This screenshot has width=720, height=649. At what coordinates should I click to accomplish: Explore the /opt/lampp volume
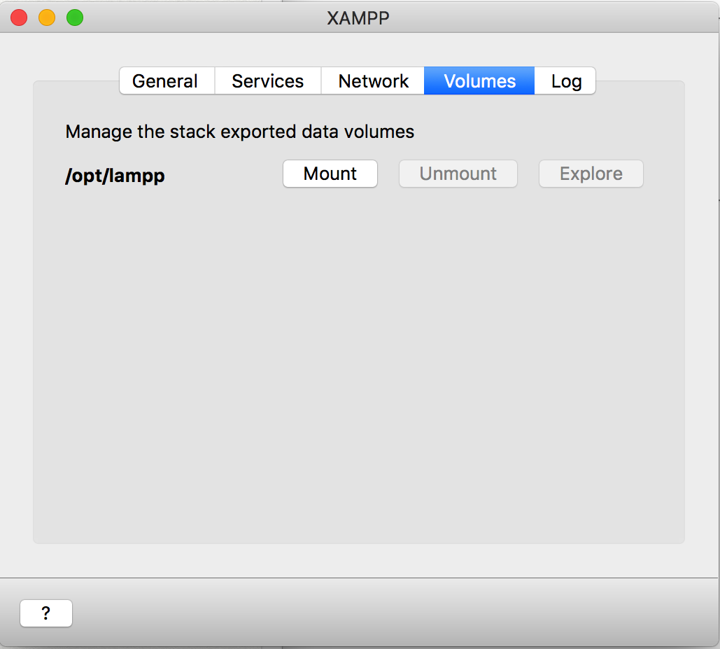click(x=591, y=174)
